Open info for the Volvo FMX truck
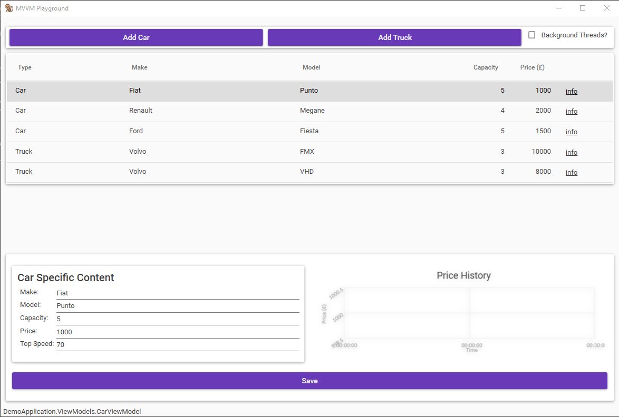 pyautogui.click(x=571, y=152)
